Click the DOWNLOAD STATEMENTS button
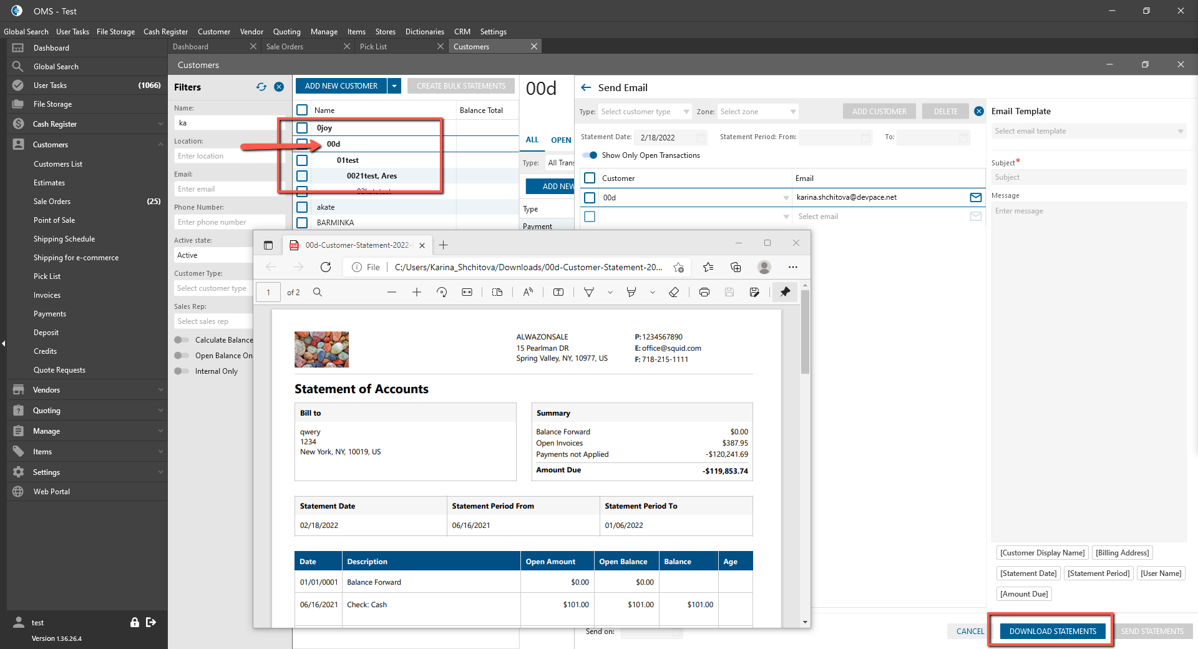The image size is (1198, 649). click(x=1053, y=632)
